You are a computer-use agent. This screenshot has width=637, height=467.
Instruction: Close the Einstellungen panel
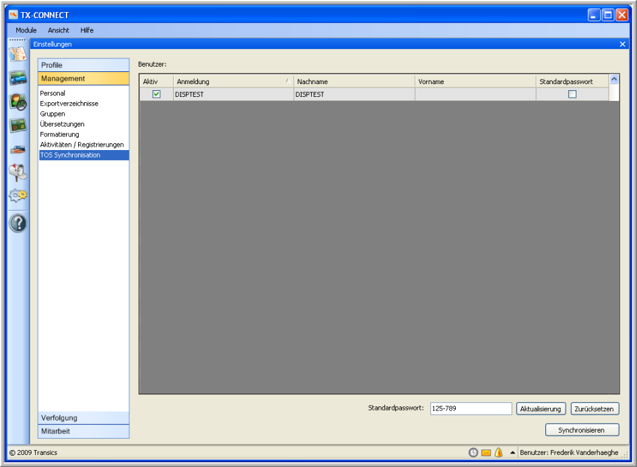[x=622, y=44]
